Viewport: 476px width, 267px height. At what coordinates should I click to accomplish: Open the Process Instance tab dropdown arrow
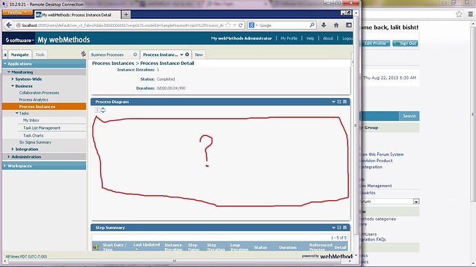coord(181,55)
